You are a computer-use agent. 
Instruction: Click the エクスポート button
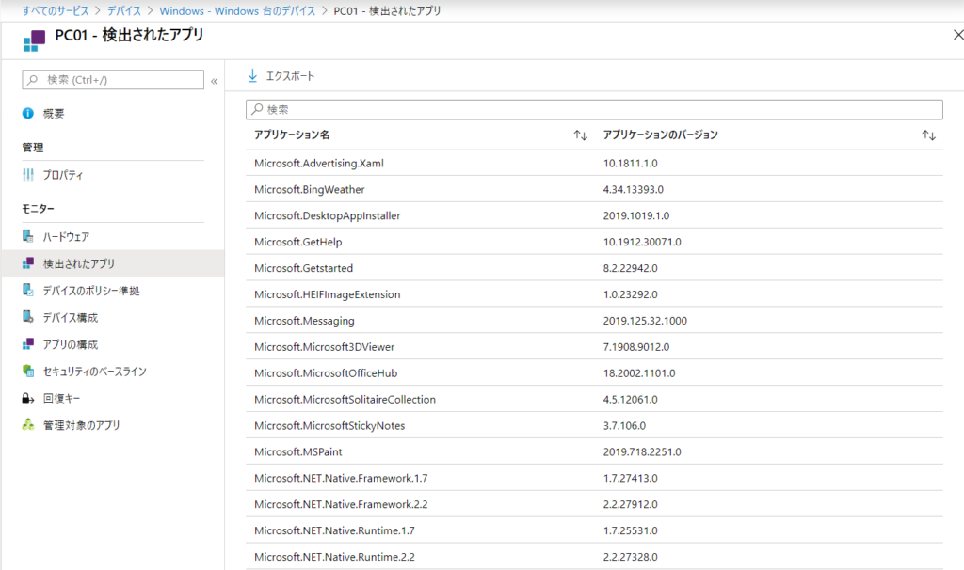pyautogui.click(x=281, y=75)
